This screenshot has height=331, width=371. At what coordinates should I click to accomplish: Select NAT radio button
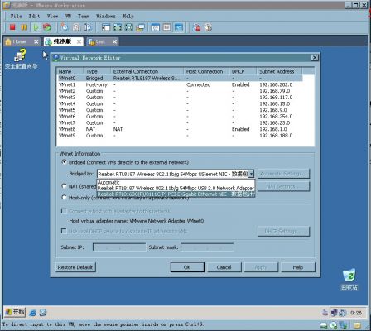[64, 186]
